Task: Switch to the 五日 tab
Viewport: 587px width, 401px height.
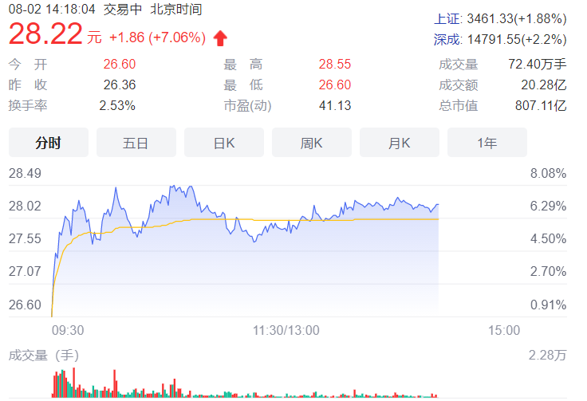Action: click(x=136, y=143)
